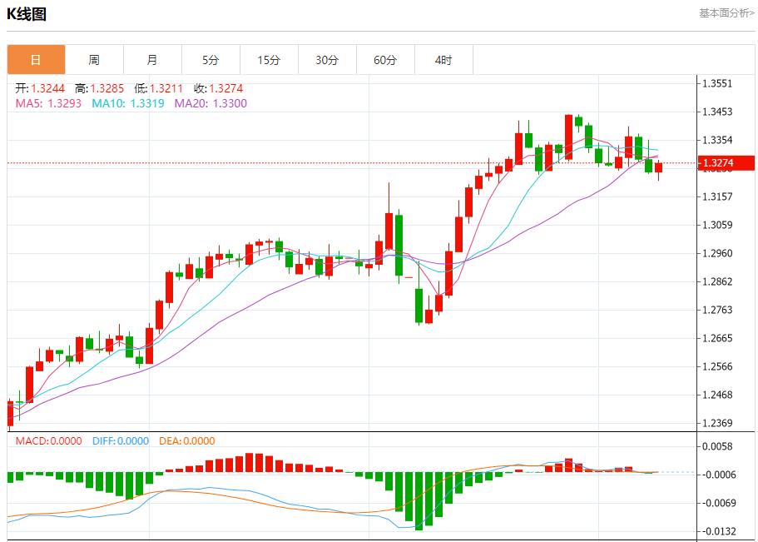Viewport: 758px width, 542px height.
Task: Click the last red candlestick on the chart
Action: point(658,168)
